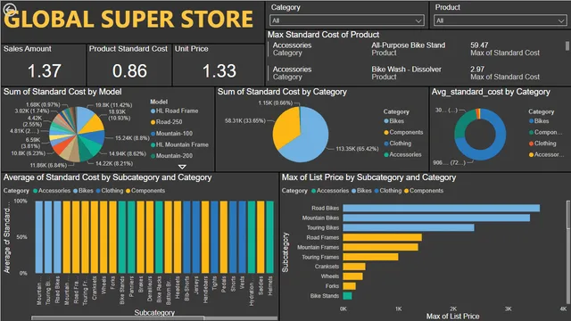The width and height of the screenshot is (571, 321).
Task: Expand more Model legend entries with down arrow
Action: (182, 167)
